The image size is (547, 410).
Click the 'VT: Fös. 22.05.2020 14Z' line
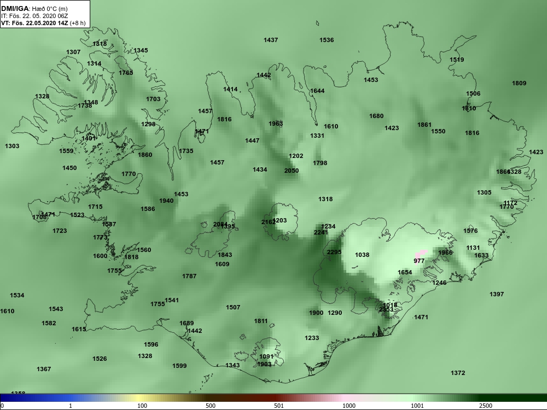[x=34, y=23]
